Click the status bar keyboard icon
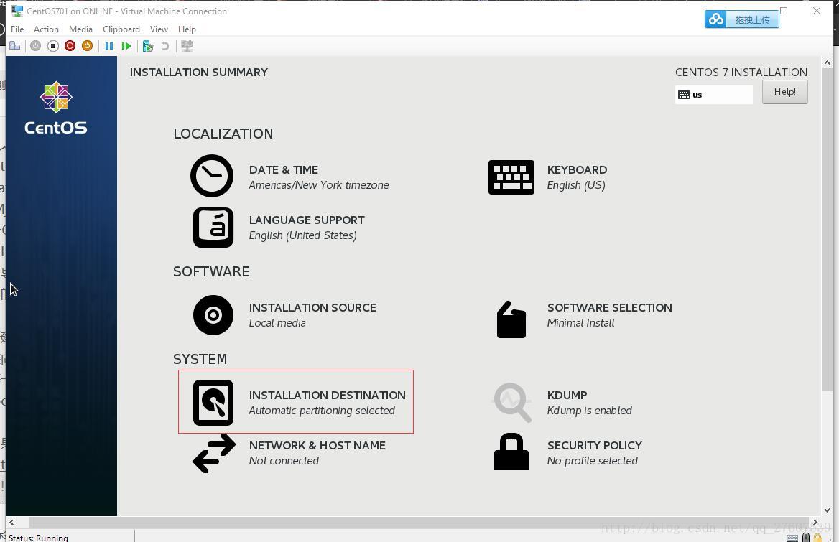 pyautogui.click(x=792, y=538)
